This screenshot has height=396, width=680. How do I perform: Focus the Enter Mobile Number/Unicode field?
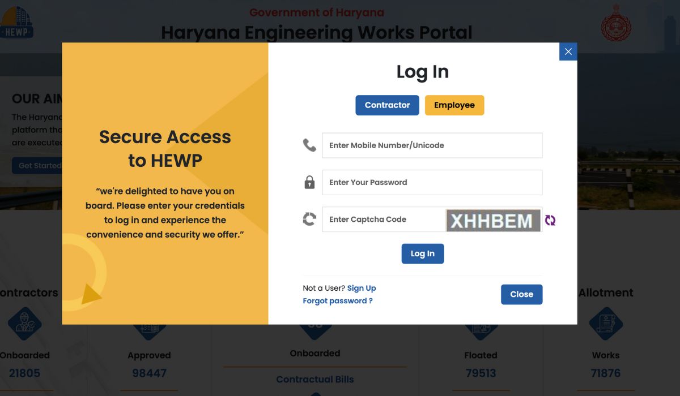[x=432, y=145]
